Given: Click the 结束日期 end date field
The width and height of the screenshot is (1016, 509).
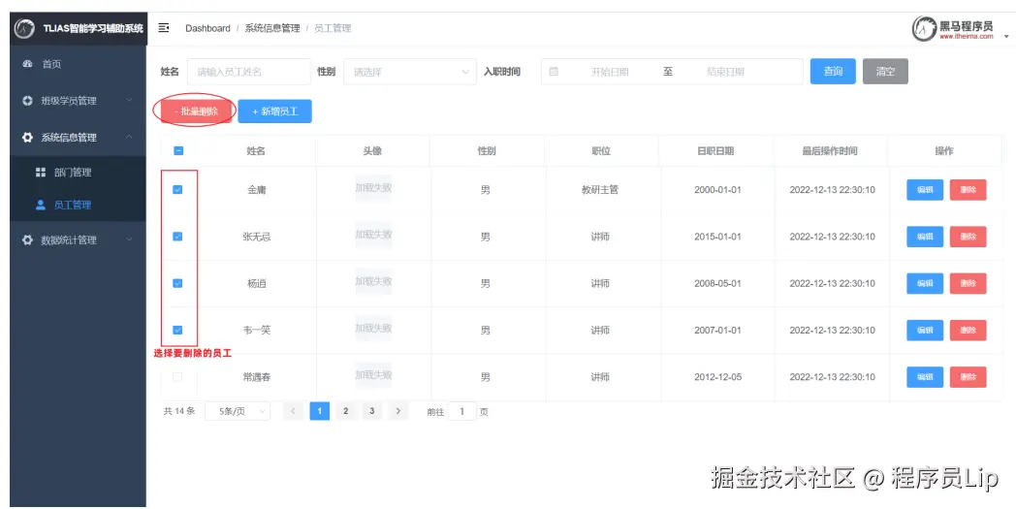Looking at the screenshot, I should click(725, 72).
